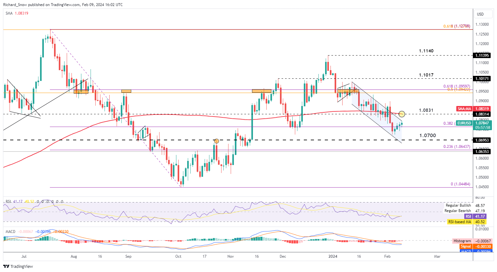This screenshot has height=272, width=497.
Task: Click the 05:57:58 candle countdown timer
Action: [x=482, y=128]
